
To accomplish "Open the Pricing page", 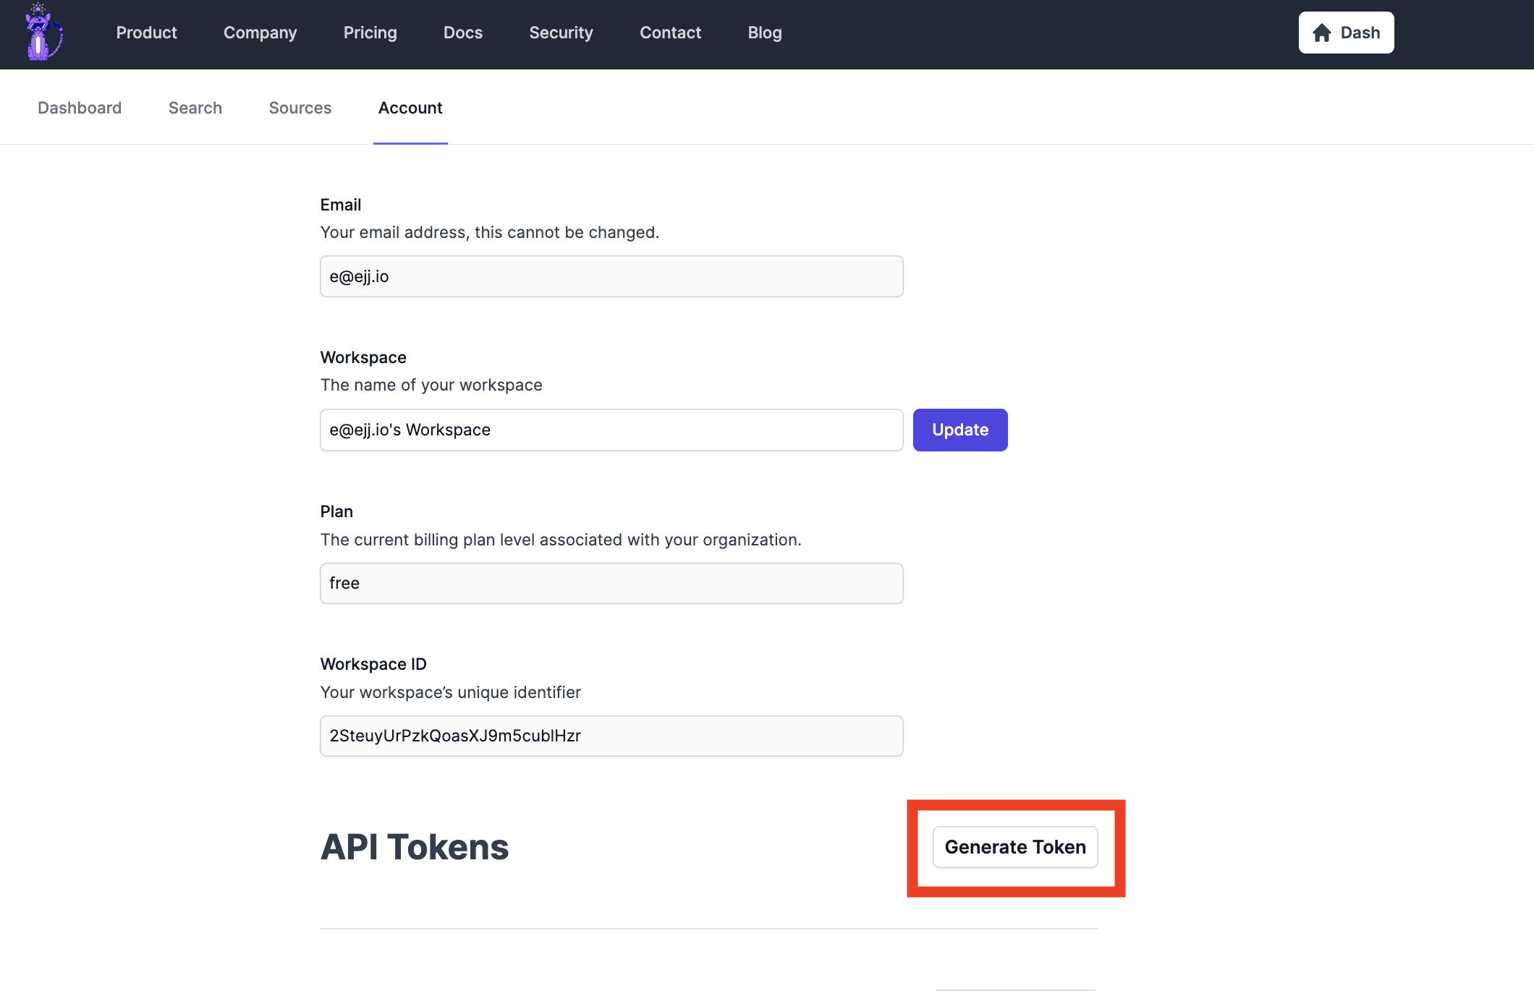I will pos(370,33).
